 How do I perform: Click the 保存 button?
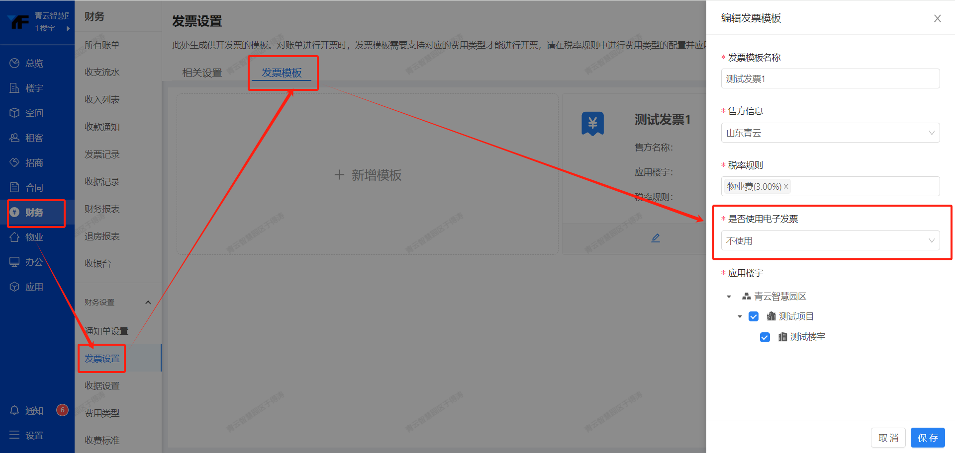[927, 438]
